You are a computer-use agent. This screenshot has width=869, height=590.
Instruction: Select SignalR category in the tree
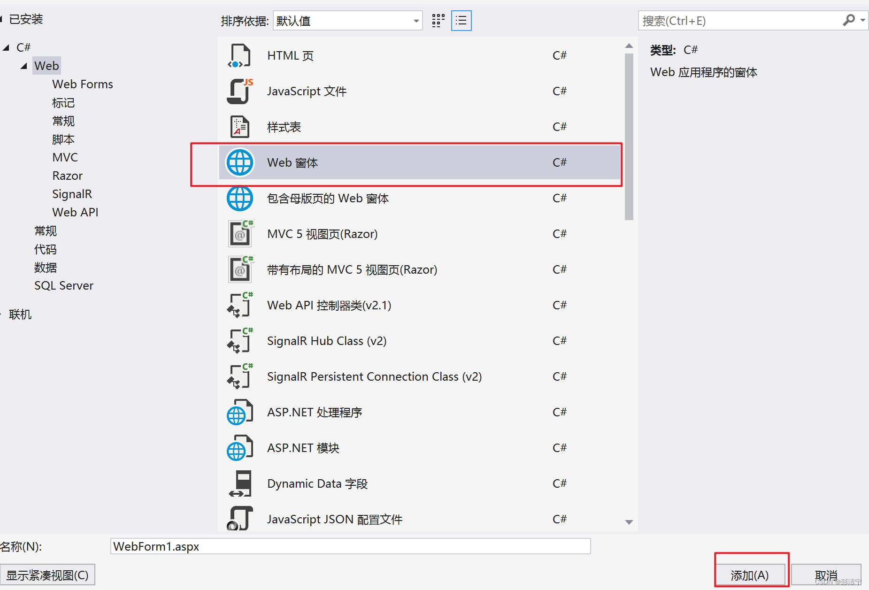tap(72, 194)
